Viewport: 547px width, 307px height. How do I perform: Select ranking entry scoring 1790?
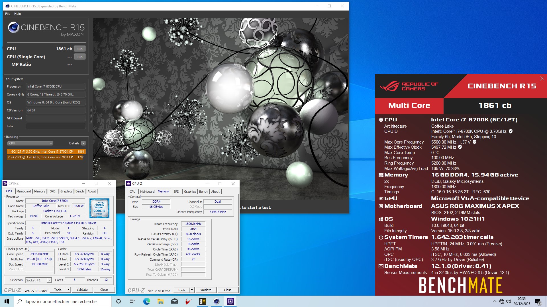[46, 157]
